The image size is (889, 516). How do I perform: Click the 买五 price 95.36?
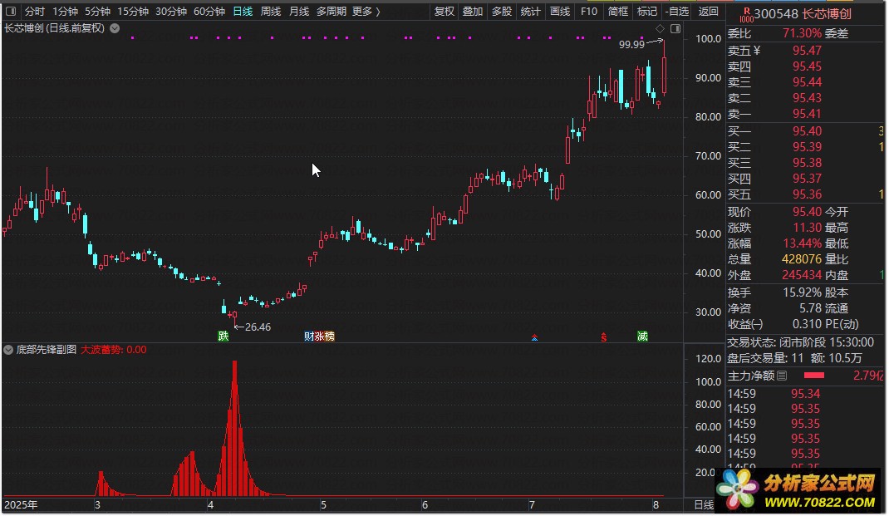pos(807,195)
